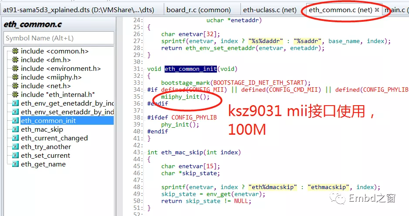Click the include <environment.h> hash icon
Image resolution: width=409 pixels, height=216 pixels.
(15, 68)
